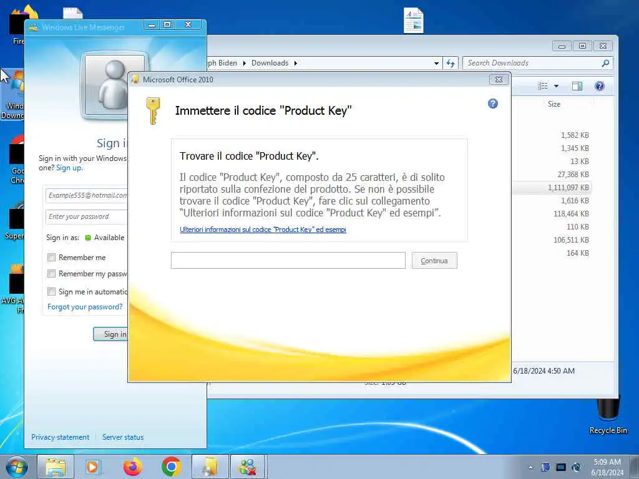Click the product key input field
Viewport: 639px width, 479px height.
[288, 260]
